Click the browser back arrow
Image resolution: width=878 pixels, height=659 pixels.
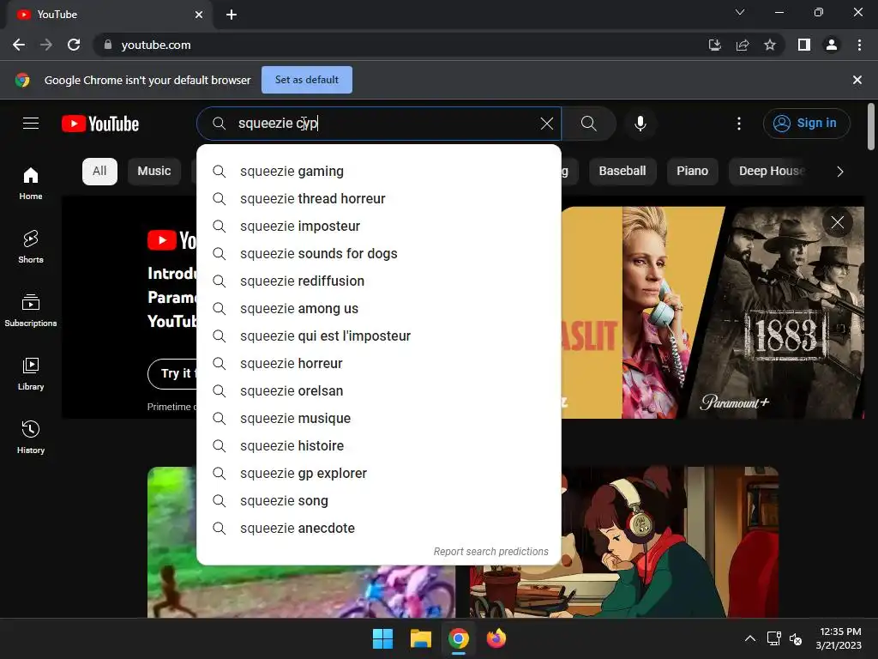click(x=19, y=45)
